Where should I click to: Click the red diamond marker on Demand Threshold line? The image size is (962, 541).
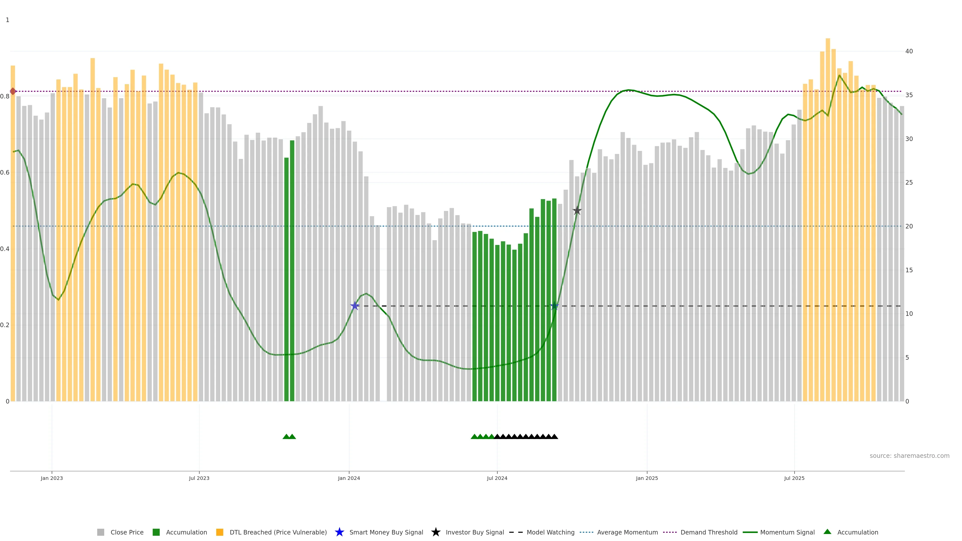13,91
